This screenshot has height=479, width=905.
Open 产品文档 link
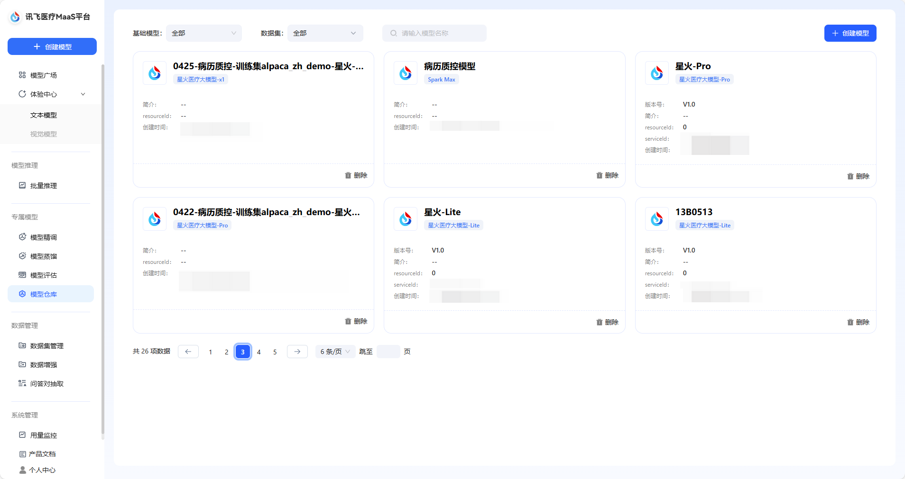tap(42, 454)
